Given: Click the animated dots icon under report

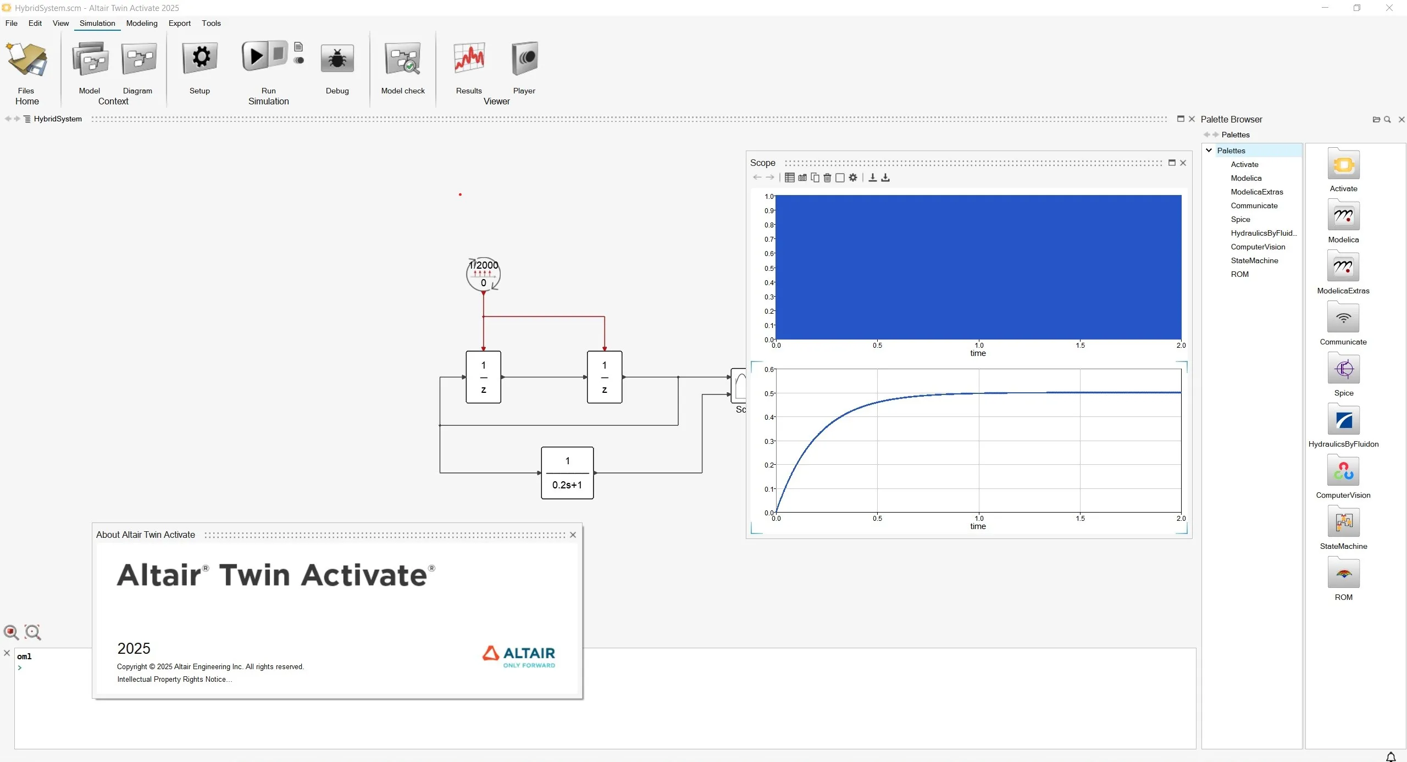Looking at the screenshot, I should coord(298,60).
